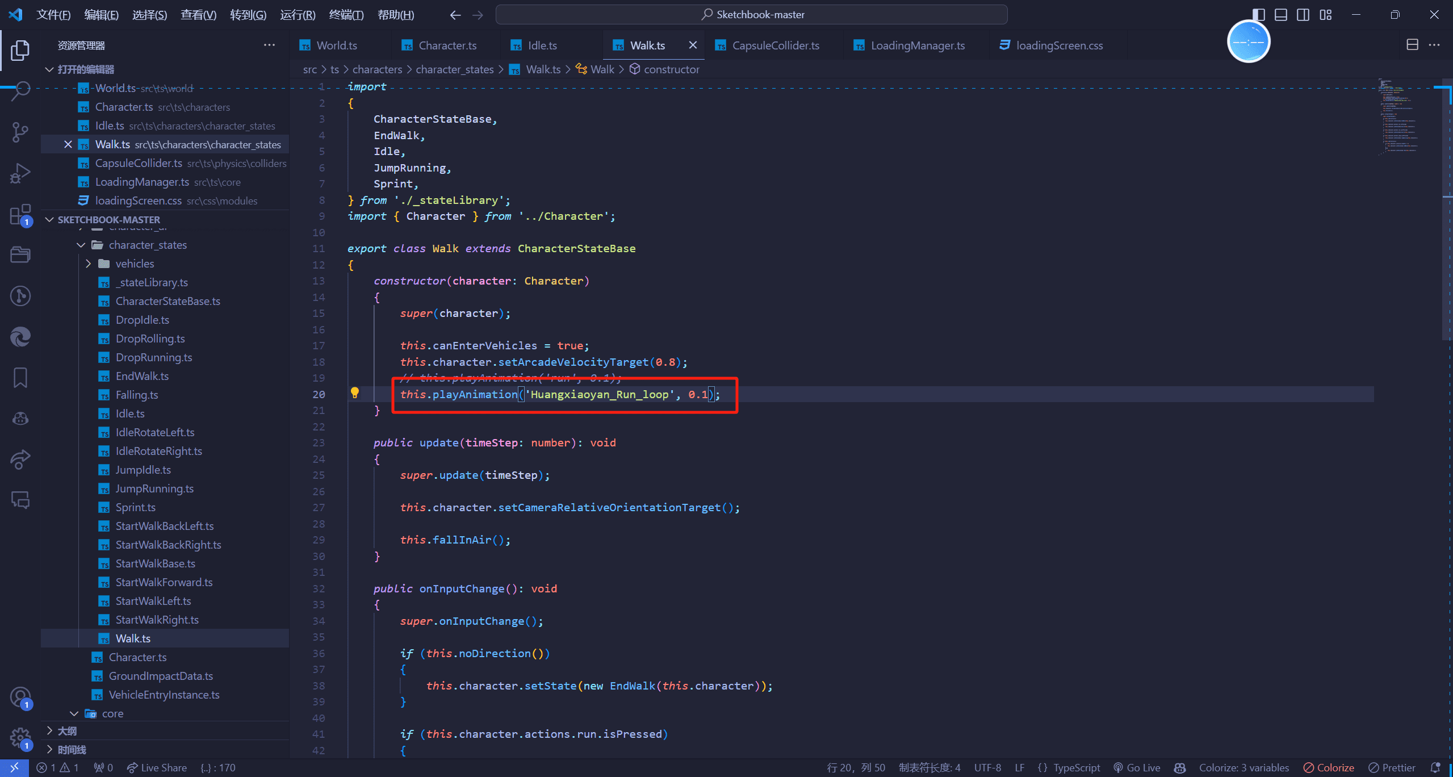
Task: Open Sprint.ts in the file tree
Action: point(136,507)
